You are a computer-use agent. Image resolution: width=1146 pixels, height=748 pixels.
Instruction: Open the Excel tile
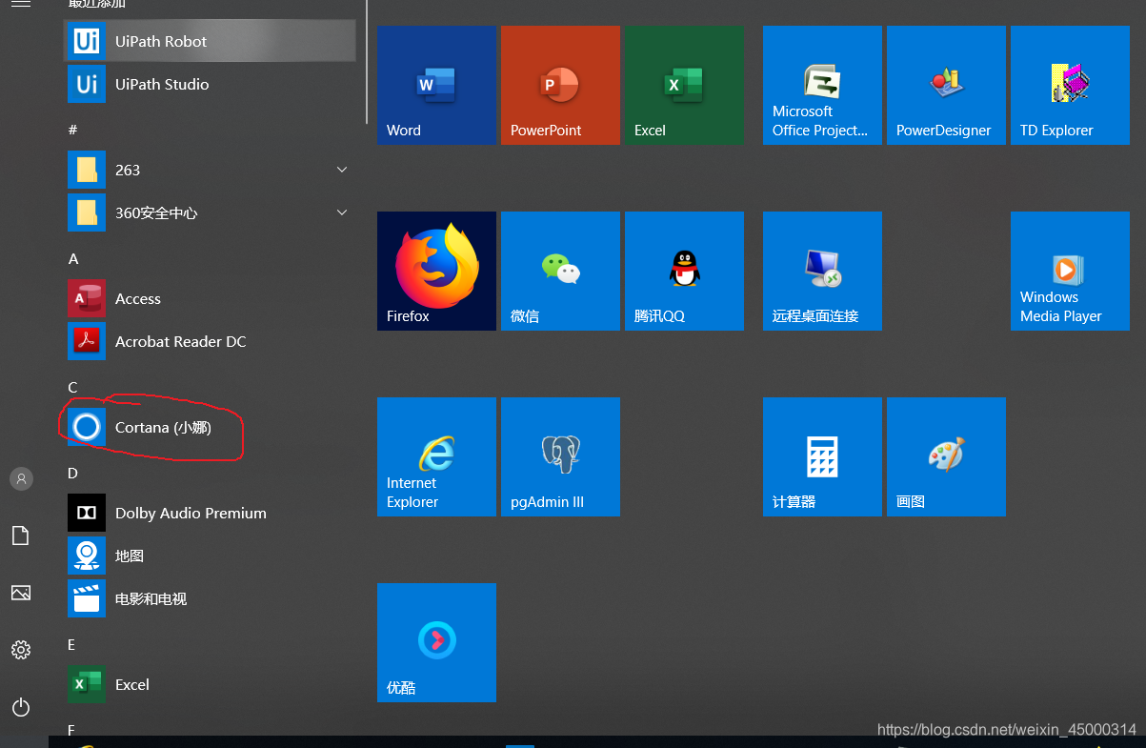point(684,85)
